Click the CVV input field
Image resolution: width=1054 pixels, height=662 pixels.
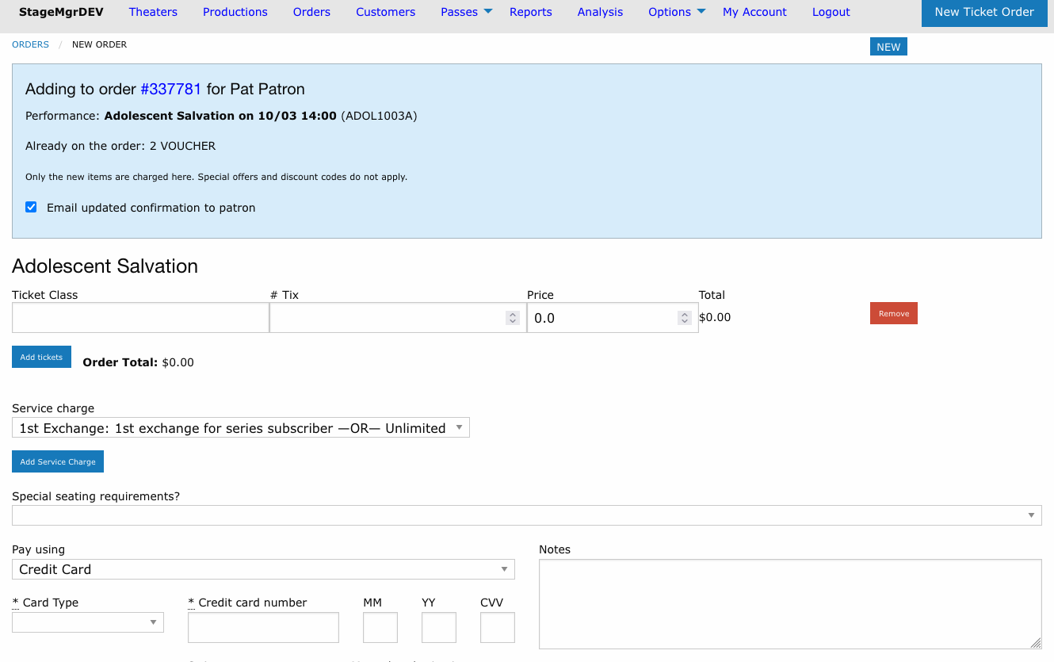pos(498,627)
